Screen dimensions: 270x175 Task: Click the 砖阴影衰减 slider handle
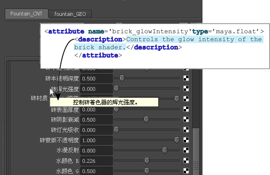click(146, 119)
